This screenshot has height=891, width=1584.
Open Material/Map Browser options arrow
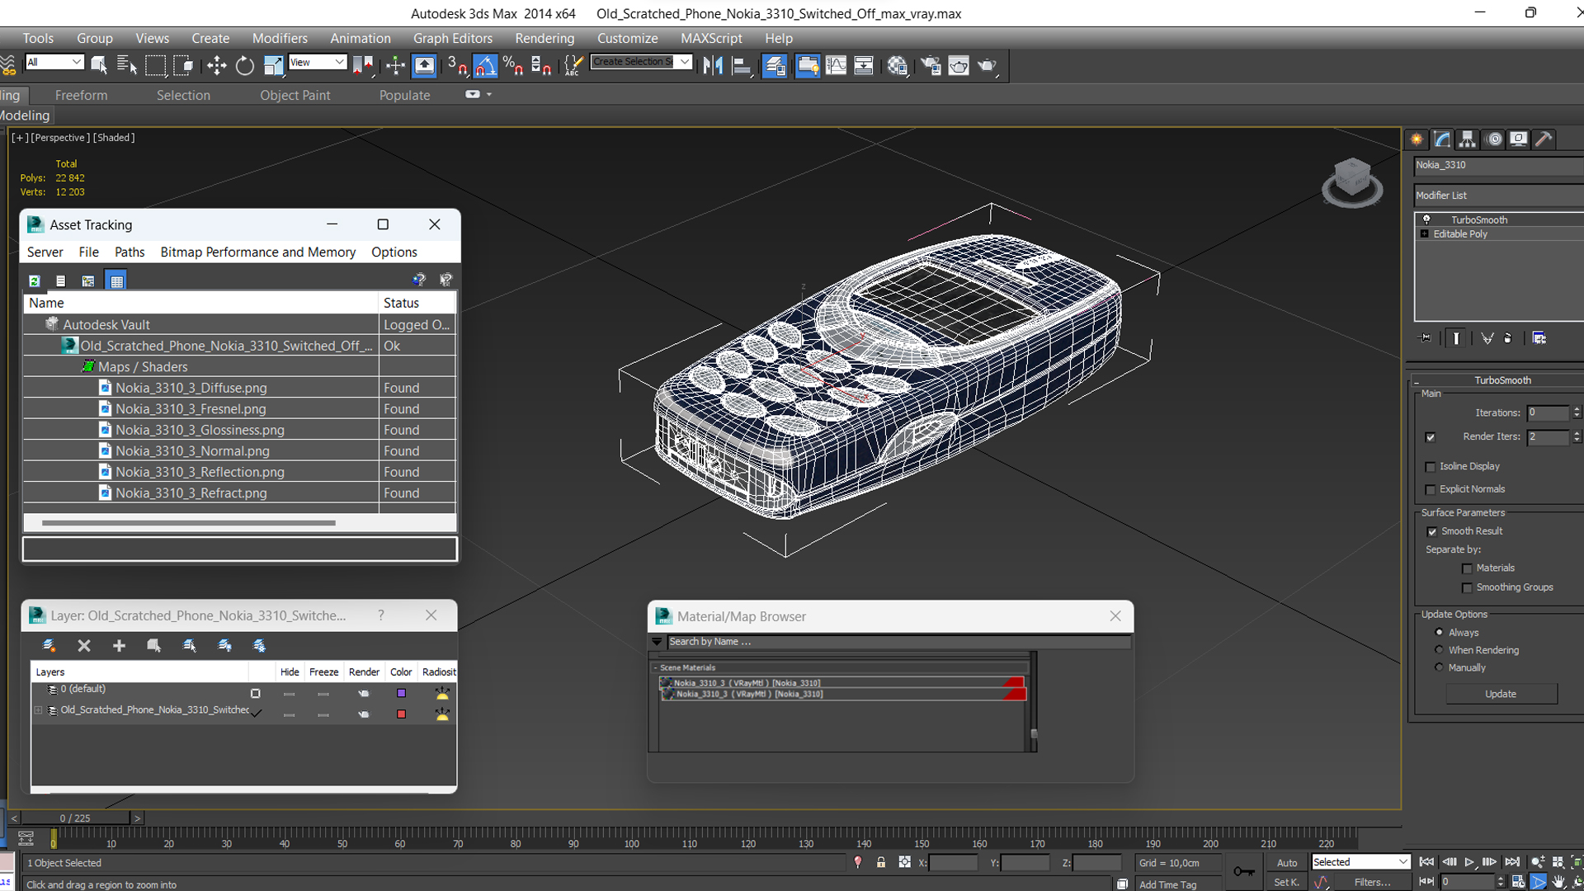[x=657, y=642]
